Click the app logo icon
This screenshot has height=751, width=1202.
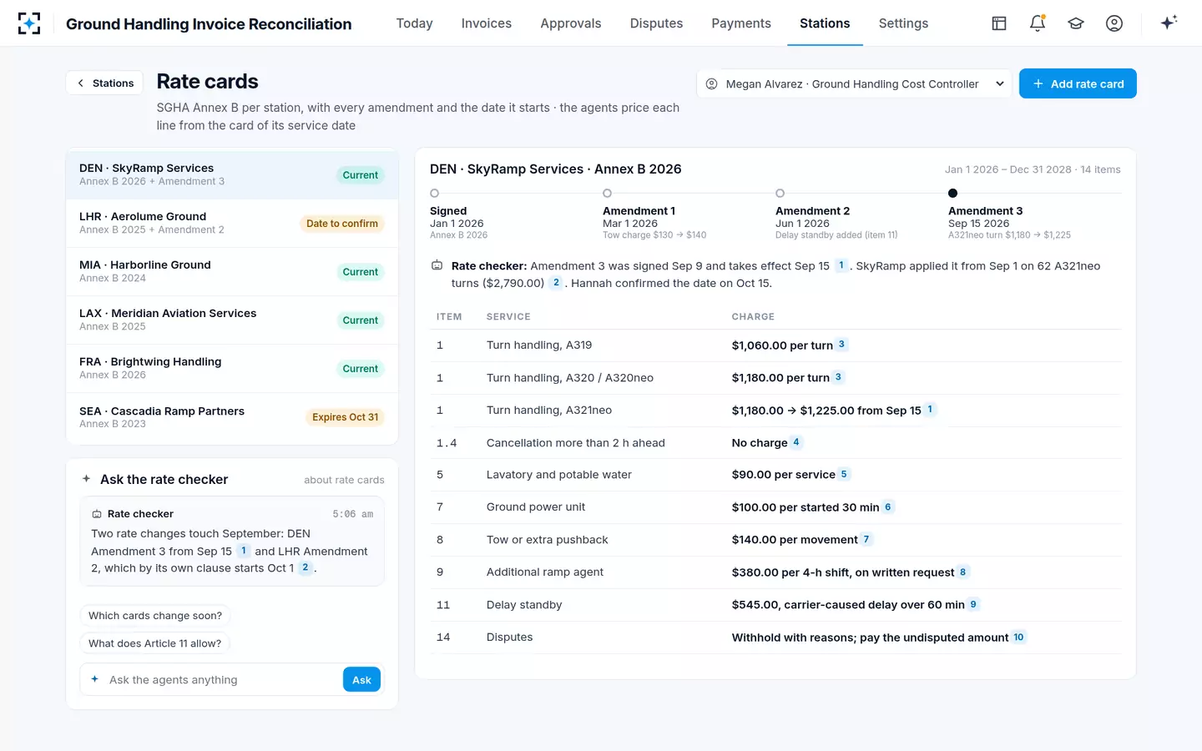[29, 23]
